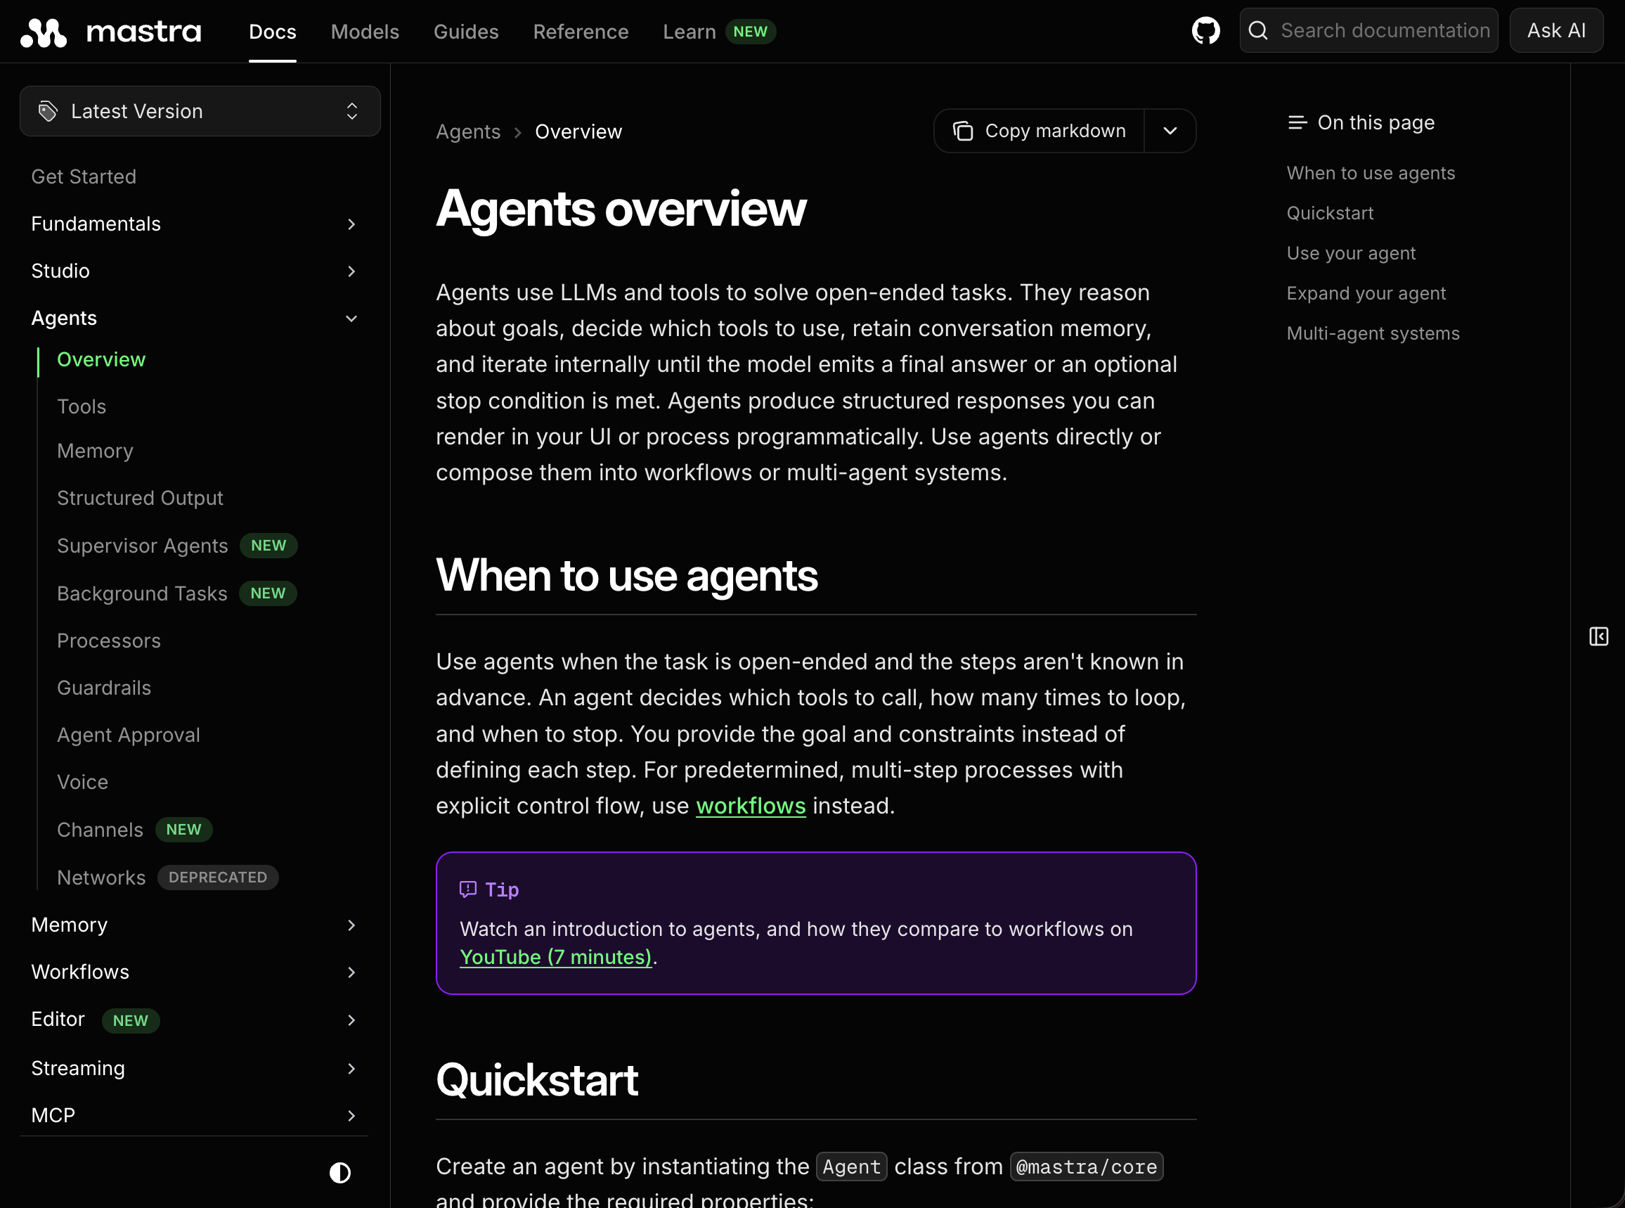Open the Learn tab
The width and height of the screenshot is (1625, 1208).
click(x=718, y=32)
